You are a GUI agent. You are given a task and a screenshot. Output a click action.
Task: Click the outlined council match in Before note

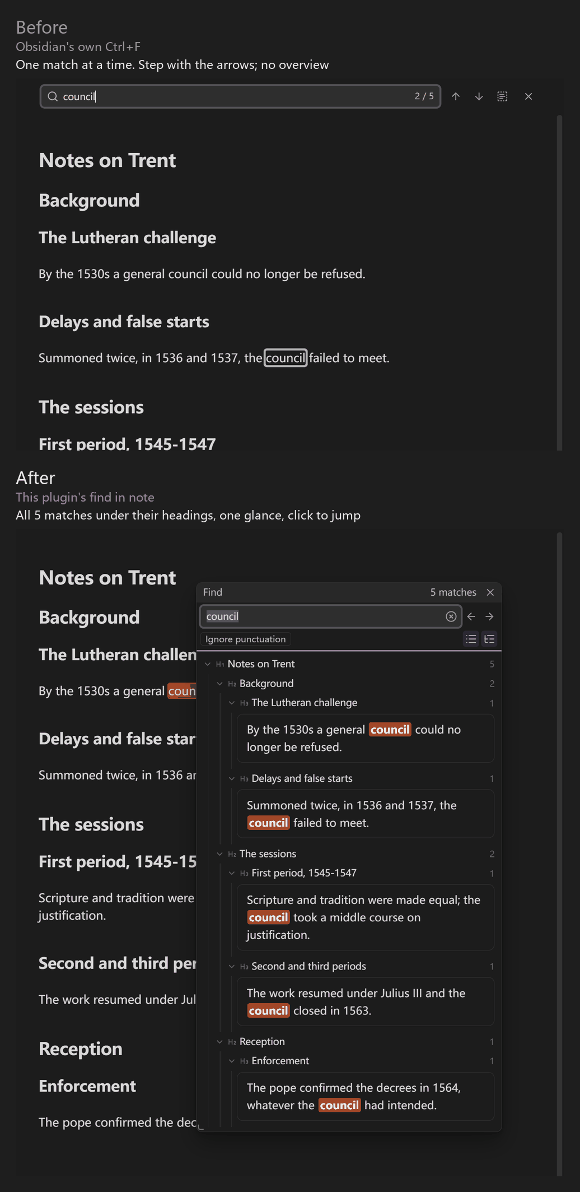286,358
